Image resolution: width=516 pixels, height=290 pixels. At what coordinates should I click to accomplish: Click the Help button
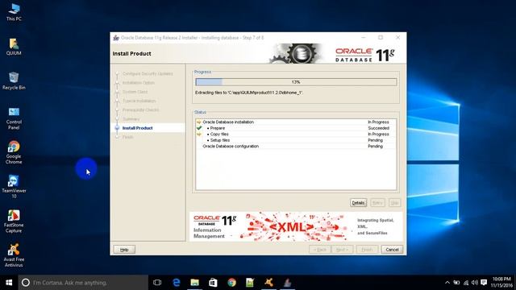point(124,250)
